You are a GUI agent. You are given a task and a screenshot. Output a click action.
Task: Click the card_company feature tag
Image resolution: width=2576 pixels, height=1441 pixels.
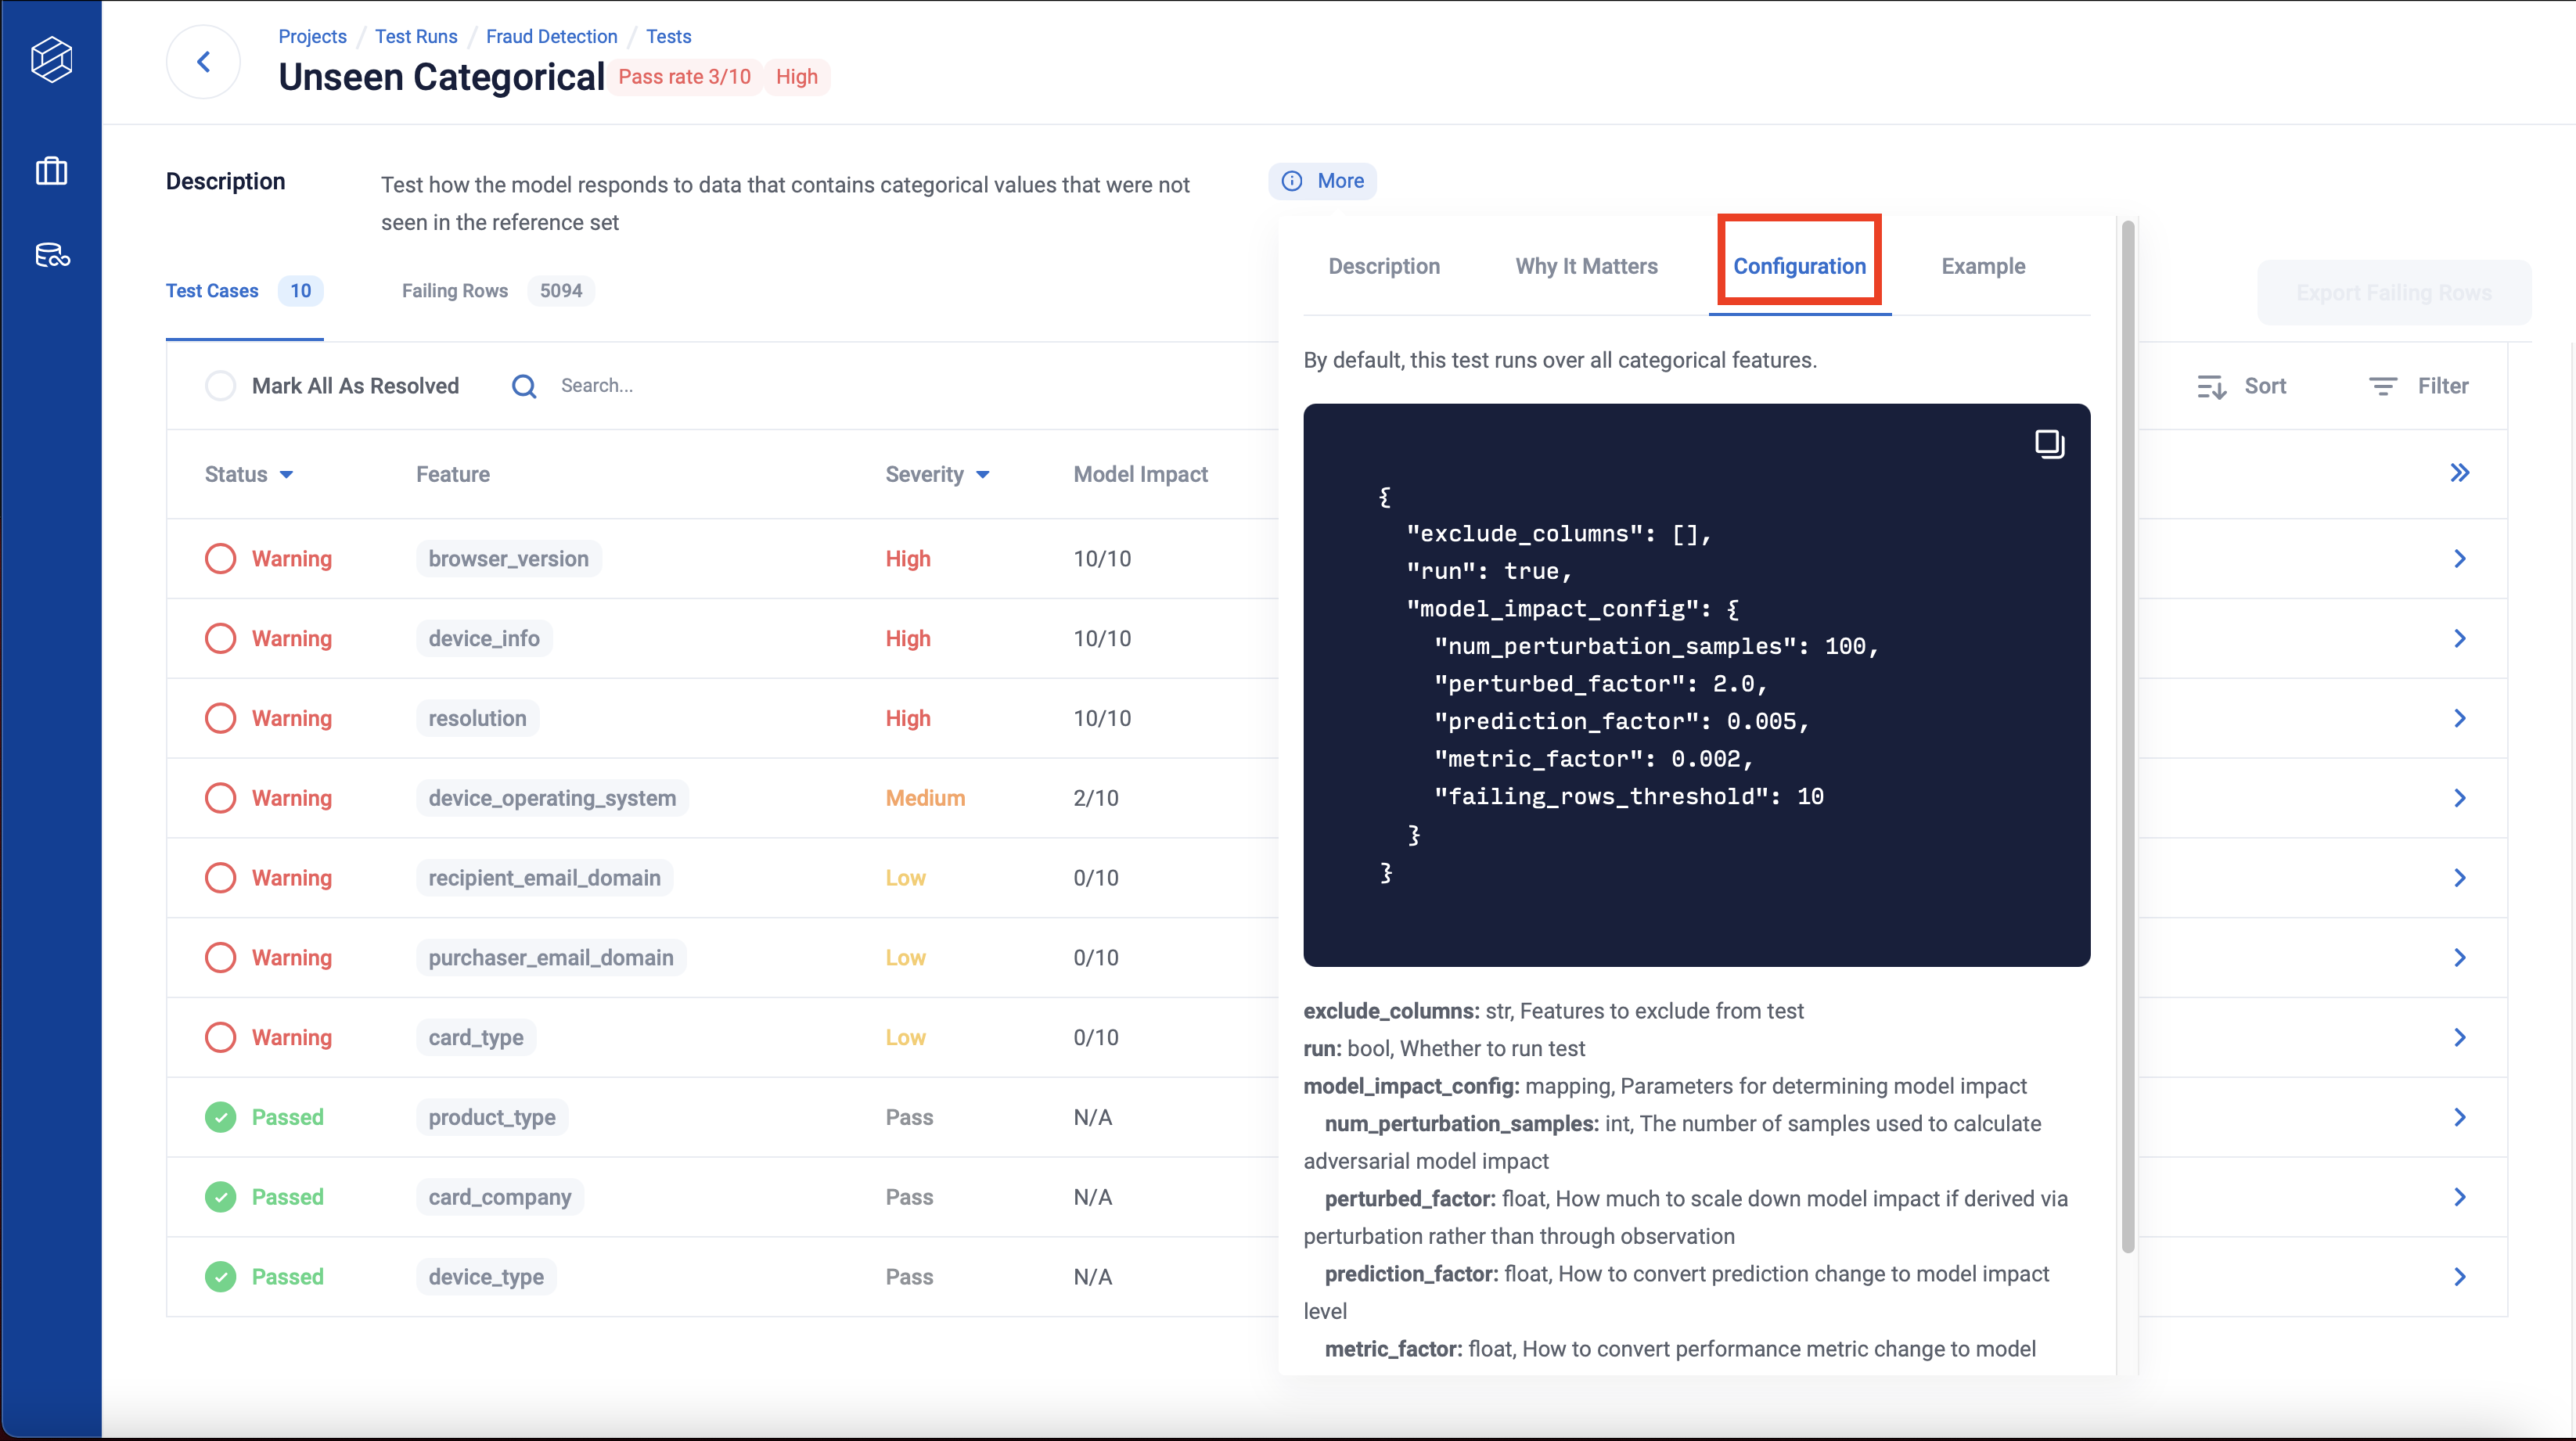pyautogui.click(x=499, y=1197)
